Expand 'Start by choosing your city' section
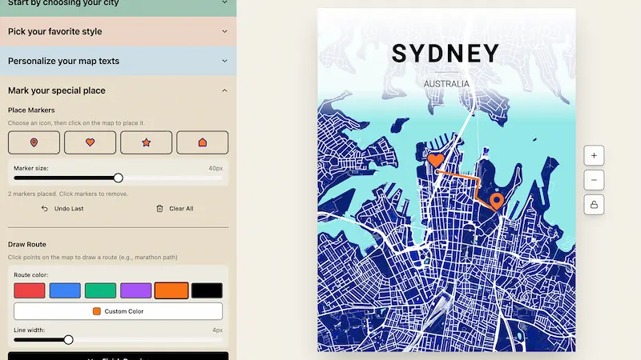The width and height of the screenshot is (641, 360). [118, 3]
